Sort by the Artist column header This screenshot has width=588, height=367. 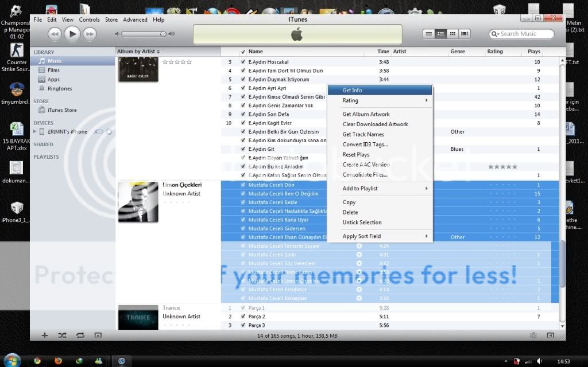point(420,52)
